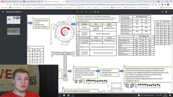Zoom out the PDF with minus icon

82,12
